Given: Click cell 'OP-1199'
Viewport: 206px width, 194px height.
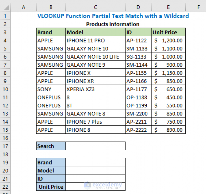Looking at the screenshot, I should point(138,105).
